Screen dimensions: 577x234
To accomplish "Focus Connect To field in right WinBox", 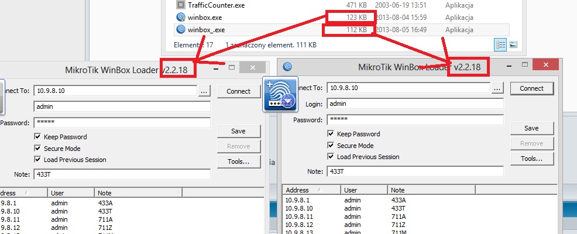I will coord(408,88).
